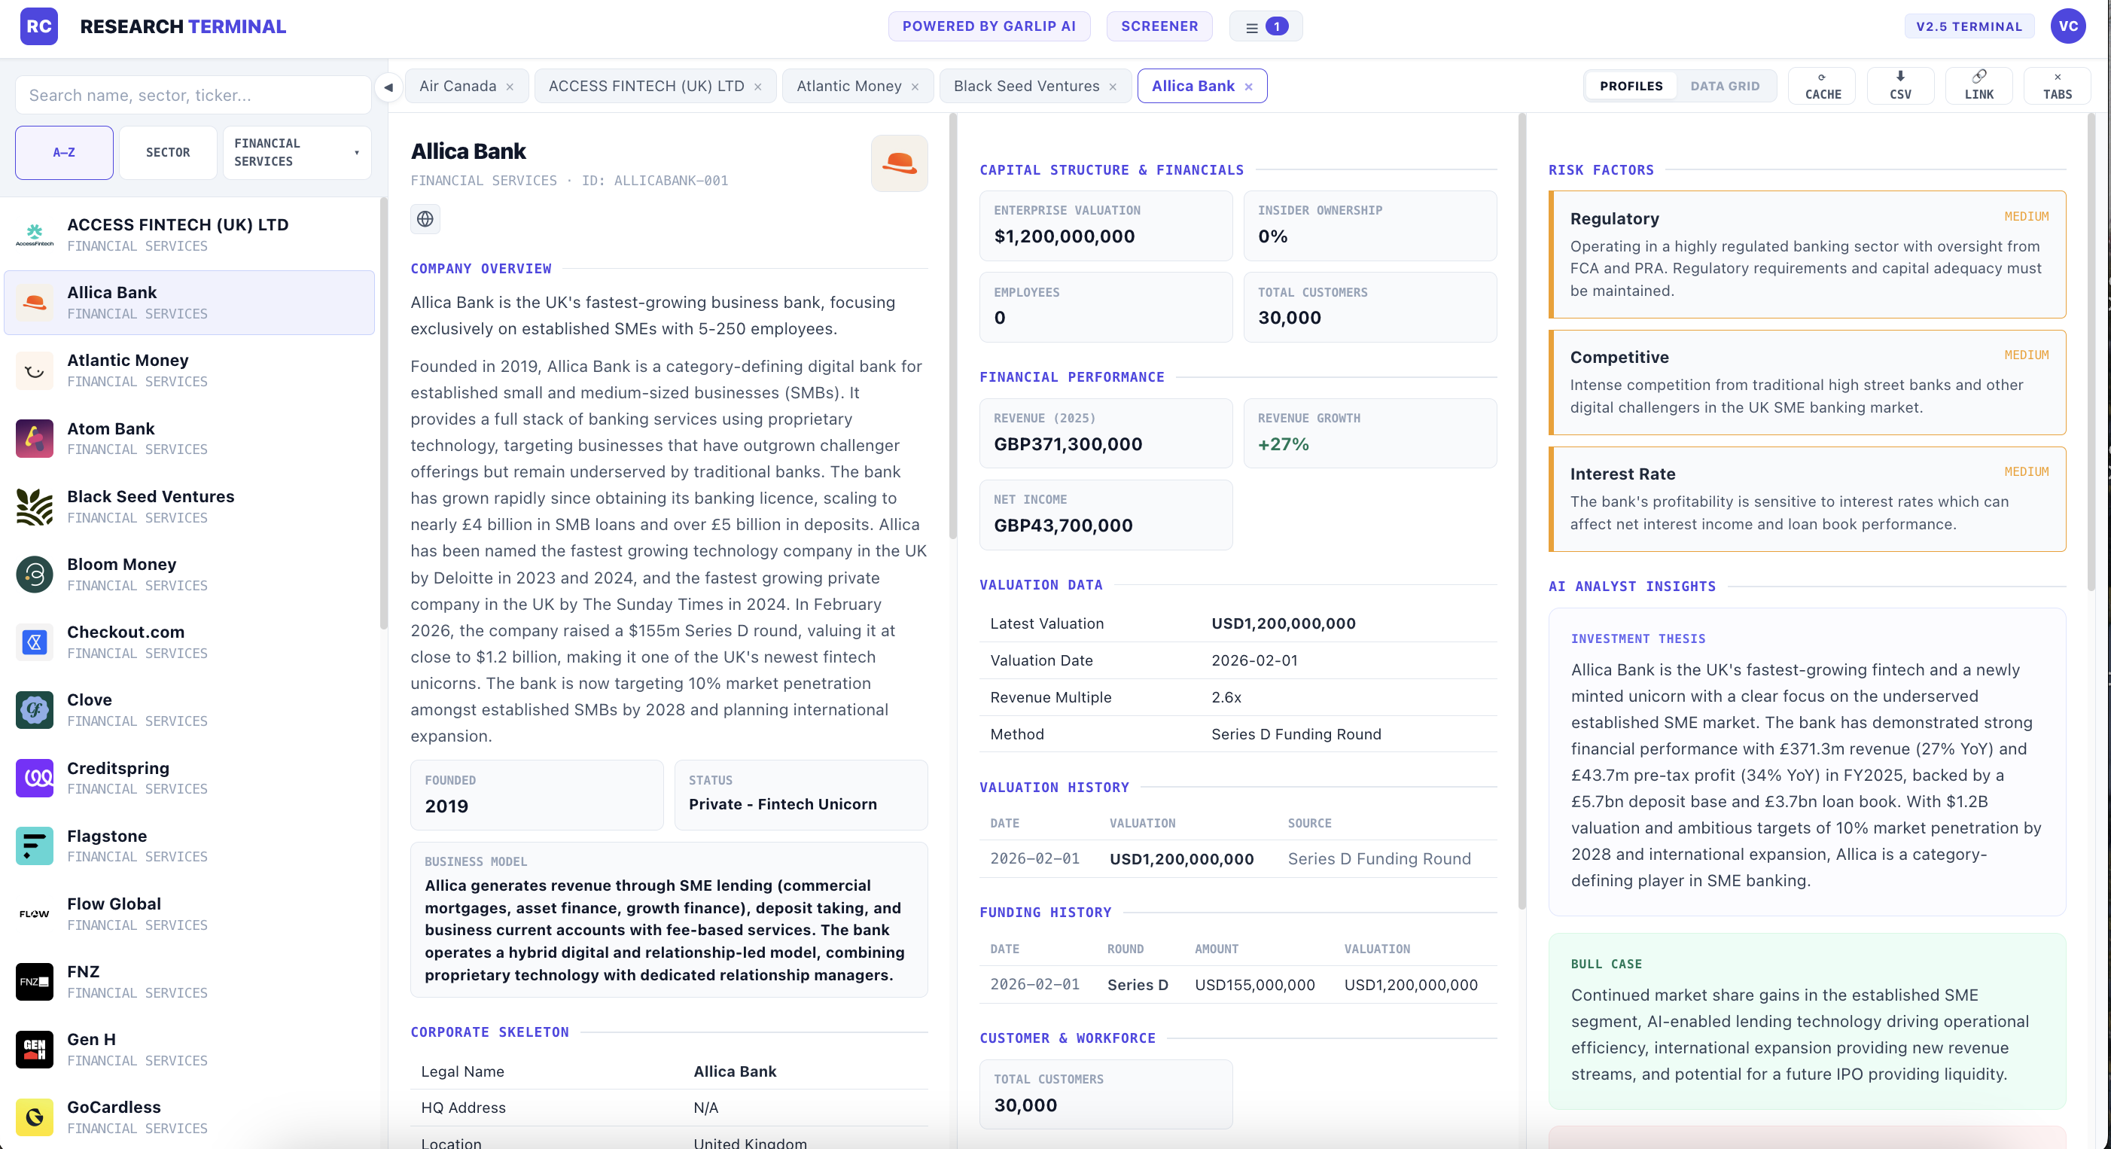Image resolution: width=2111 pixels, height=1149 pixels.
Task: Click the Revenue Multiple 2.6x value
Action: (1226, 697)
